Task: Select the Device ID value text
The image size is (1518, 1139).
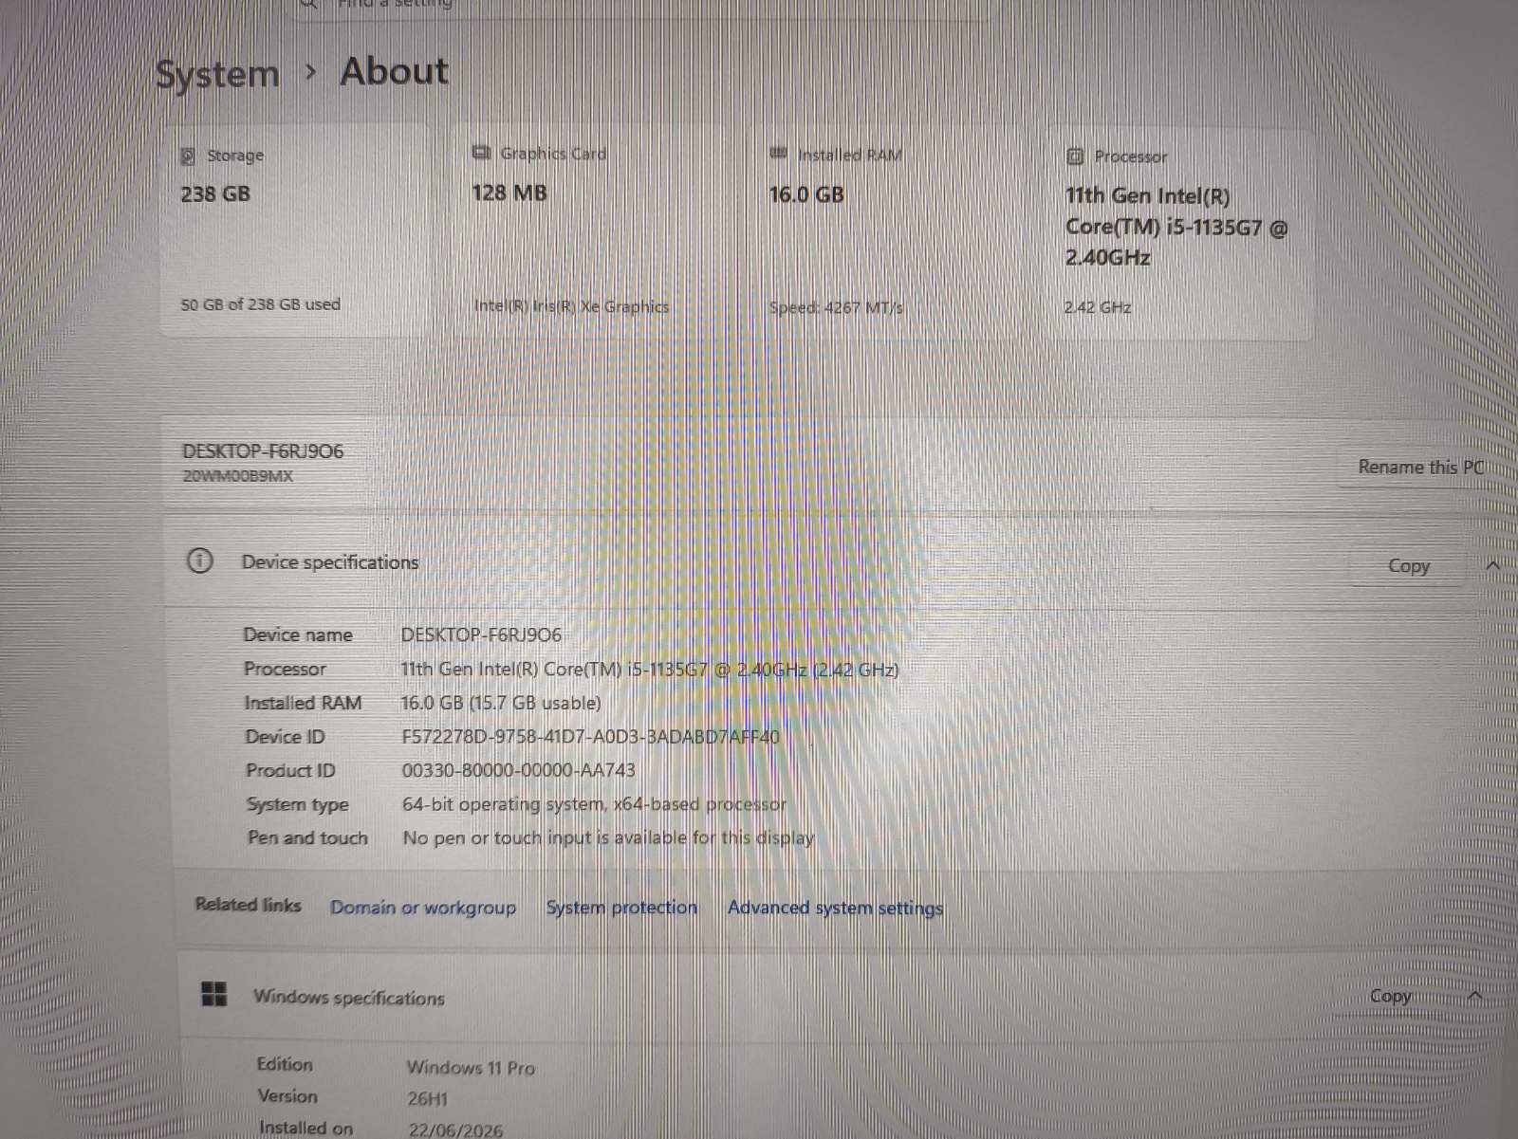Action: click(590, 737)
